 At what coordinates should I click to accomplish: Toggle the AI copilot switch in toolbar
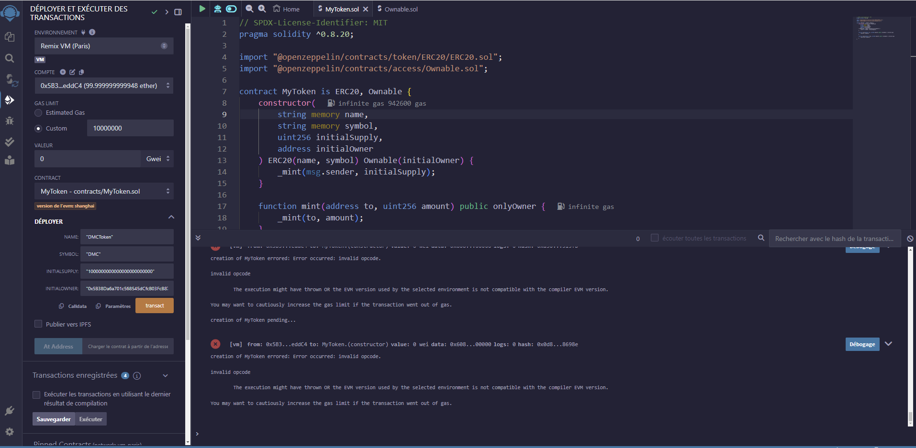pos(231,9)
